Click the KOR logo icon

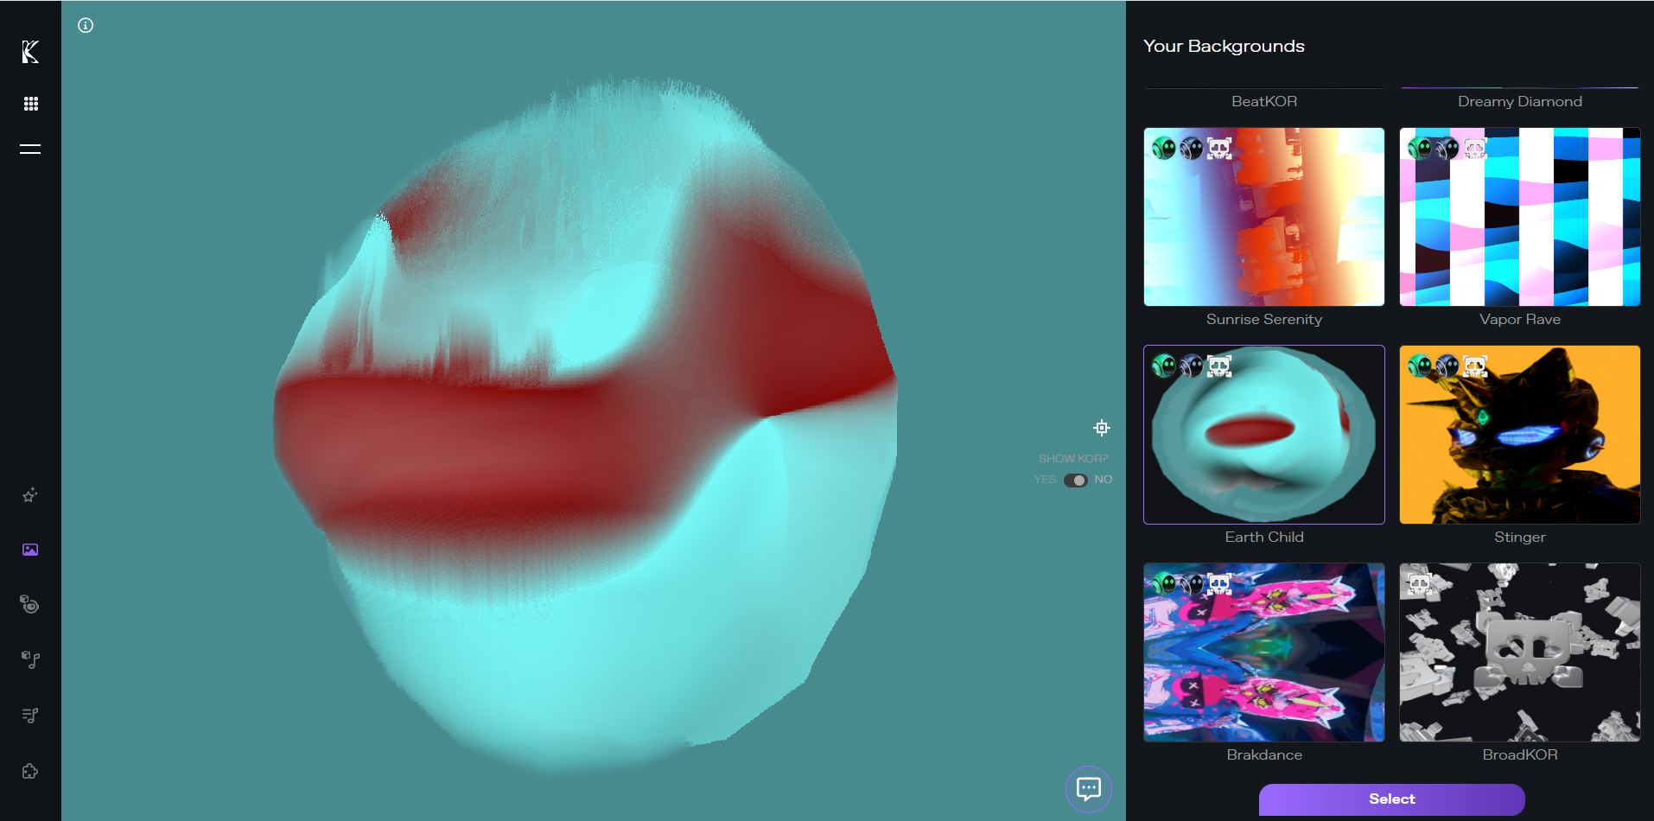point(30,52)
